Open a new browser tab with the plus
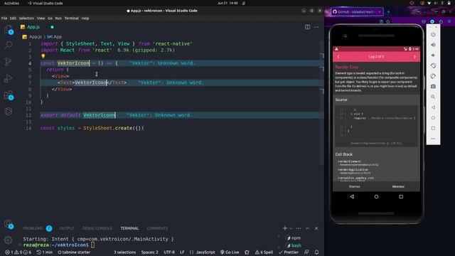The width and height of the screenshot is (455, 256). click(x=389, y=12)
